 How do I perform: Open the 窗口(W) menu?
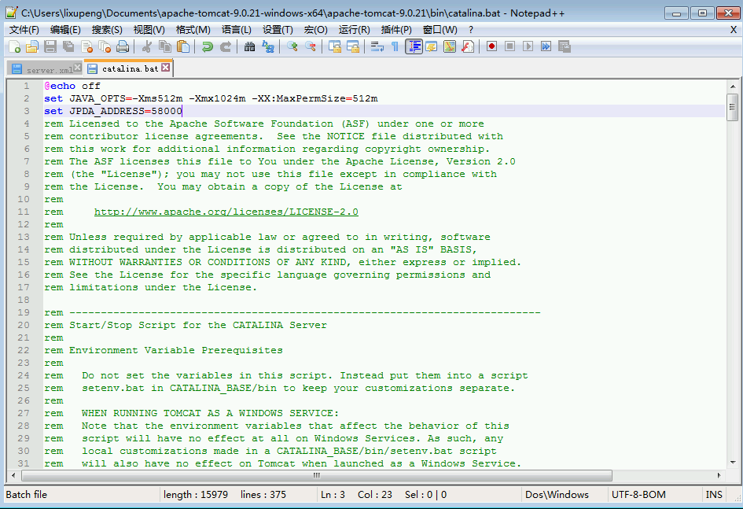[440, 30]
